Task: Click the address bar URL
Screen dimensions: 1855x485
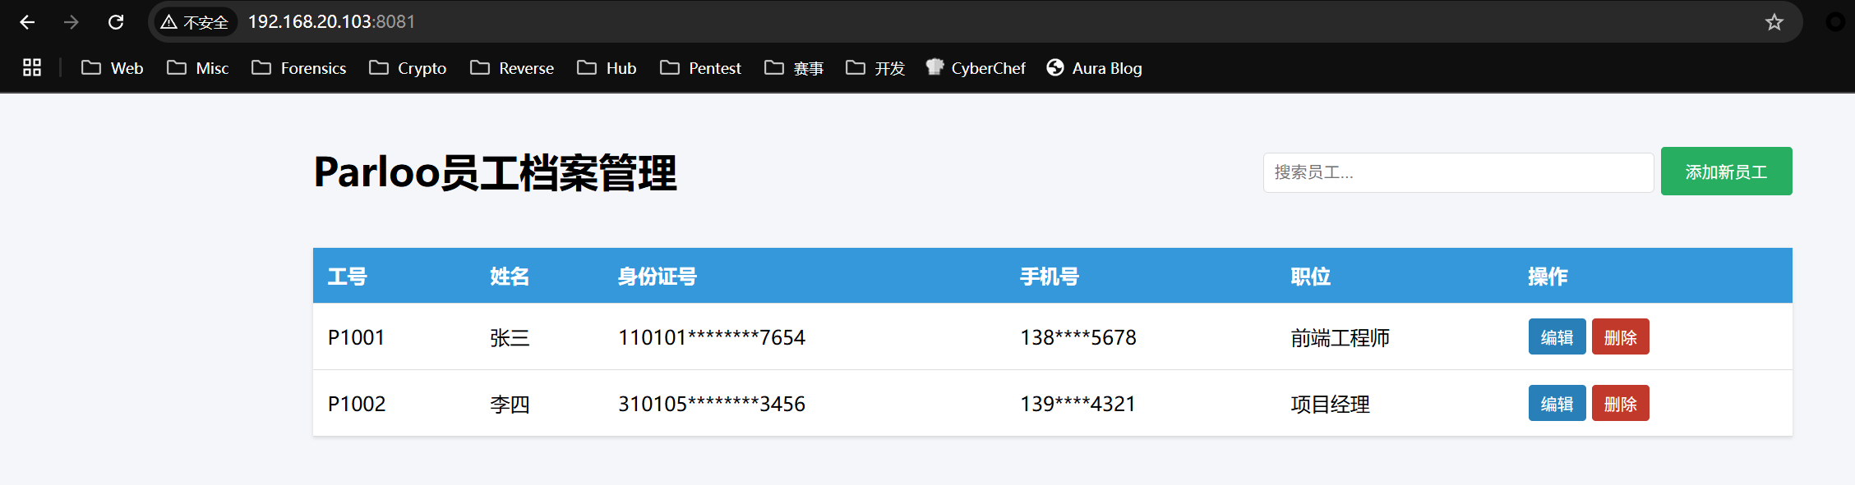Action: pos(331,22)
